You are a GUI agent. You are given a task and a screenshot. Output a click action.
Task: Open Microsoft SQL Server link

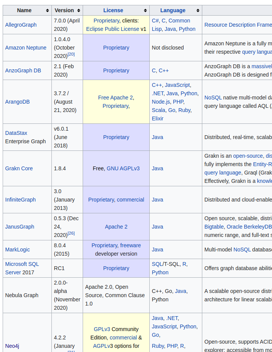pyautogui.click(x=22, y=268)
